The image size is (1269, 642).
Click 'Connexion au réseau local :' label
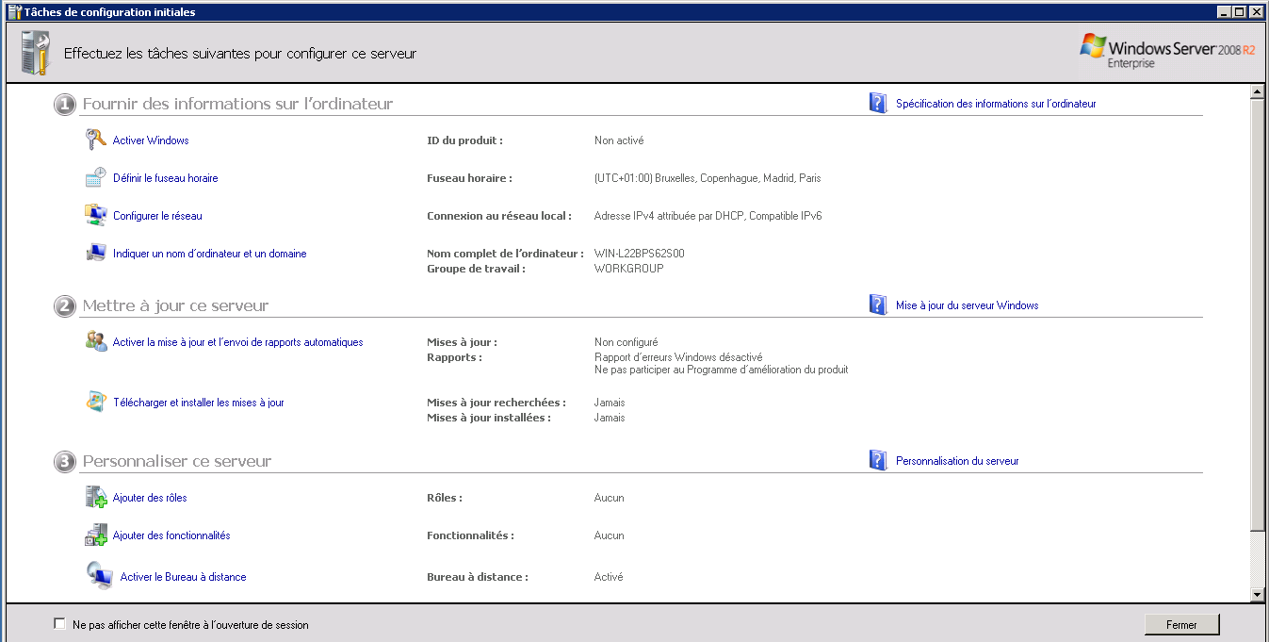click(499, 216)
